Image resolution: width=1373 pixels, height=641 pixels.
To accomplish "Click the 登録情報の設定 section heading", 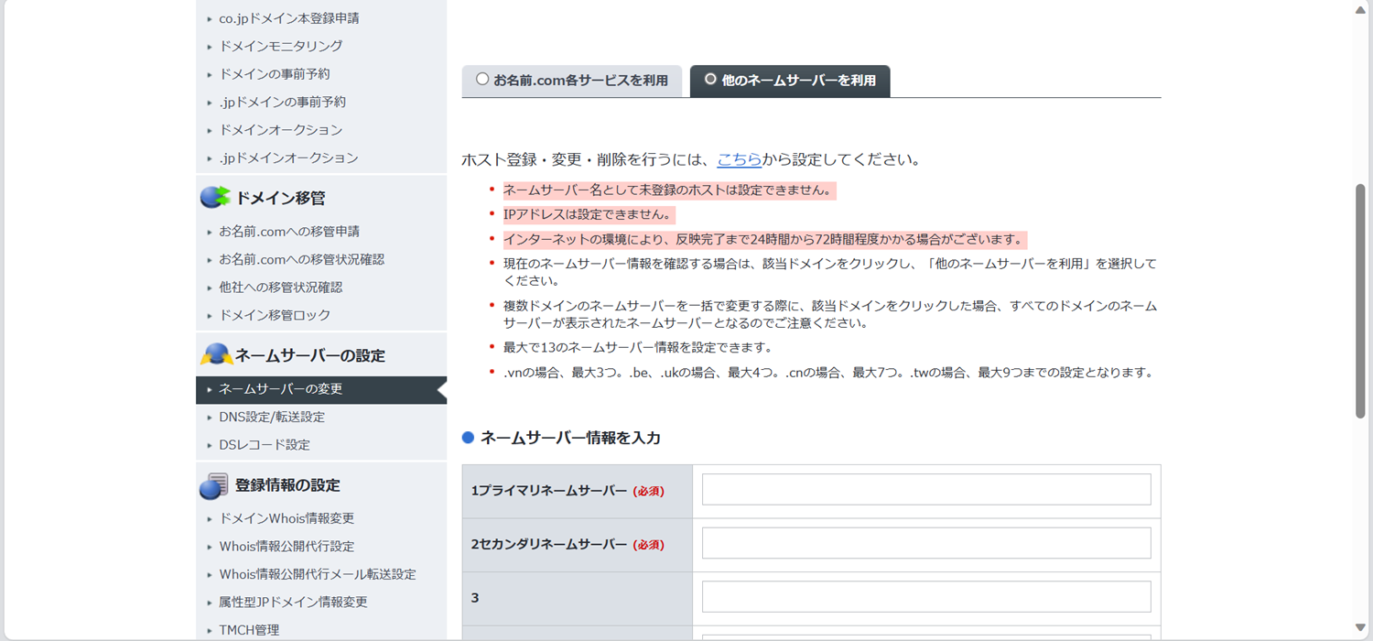I will 287,485.
